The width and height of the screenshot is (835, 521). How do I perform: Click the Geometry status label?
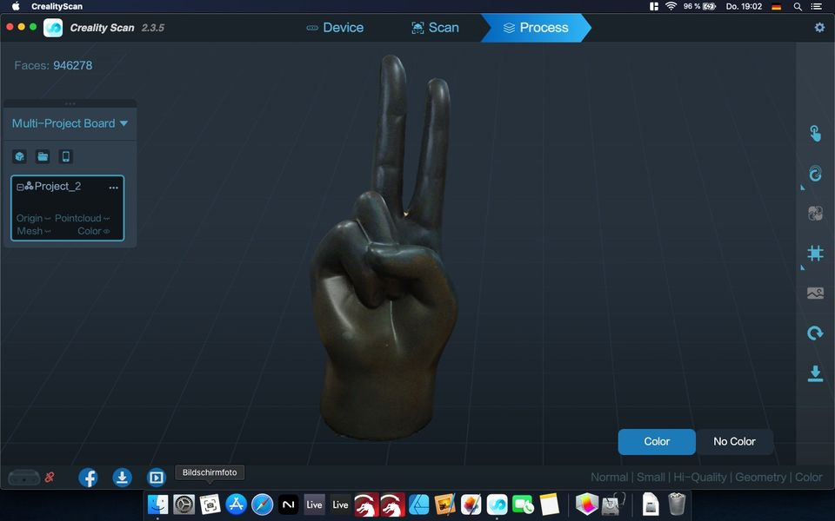(x=760, y=478)
